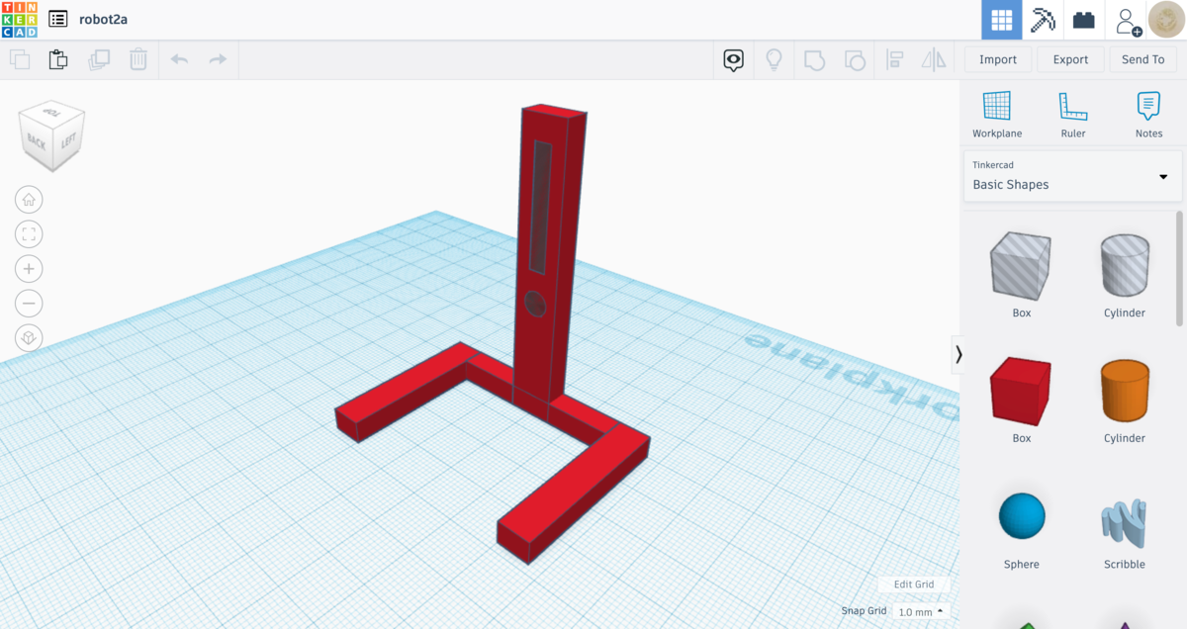Click the Redo arrow
This screenshot has height=629, width=1187.
[218, 59]
